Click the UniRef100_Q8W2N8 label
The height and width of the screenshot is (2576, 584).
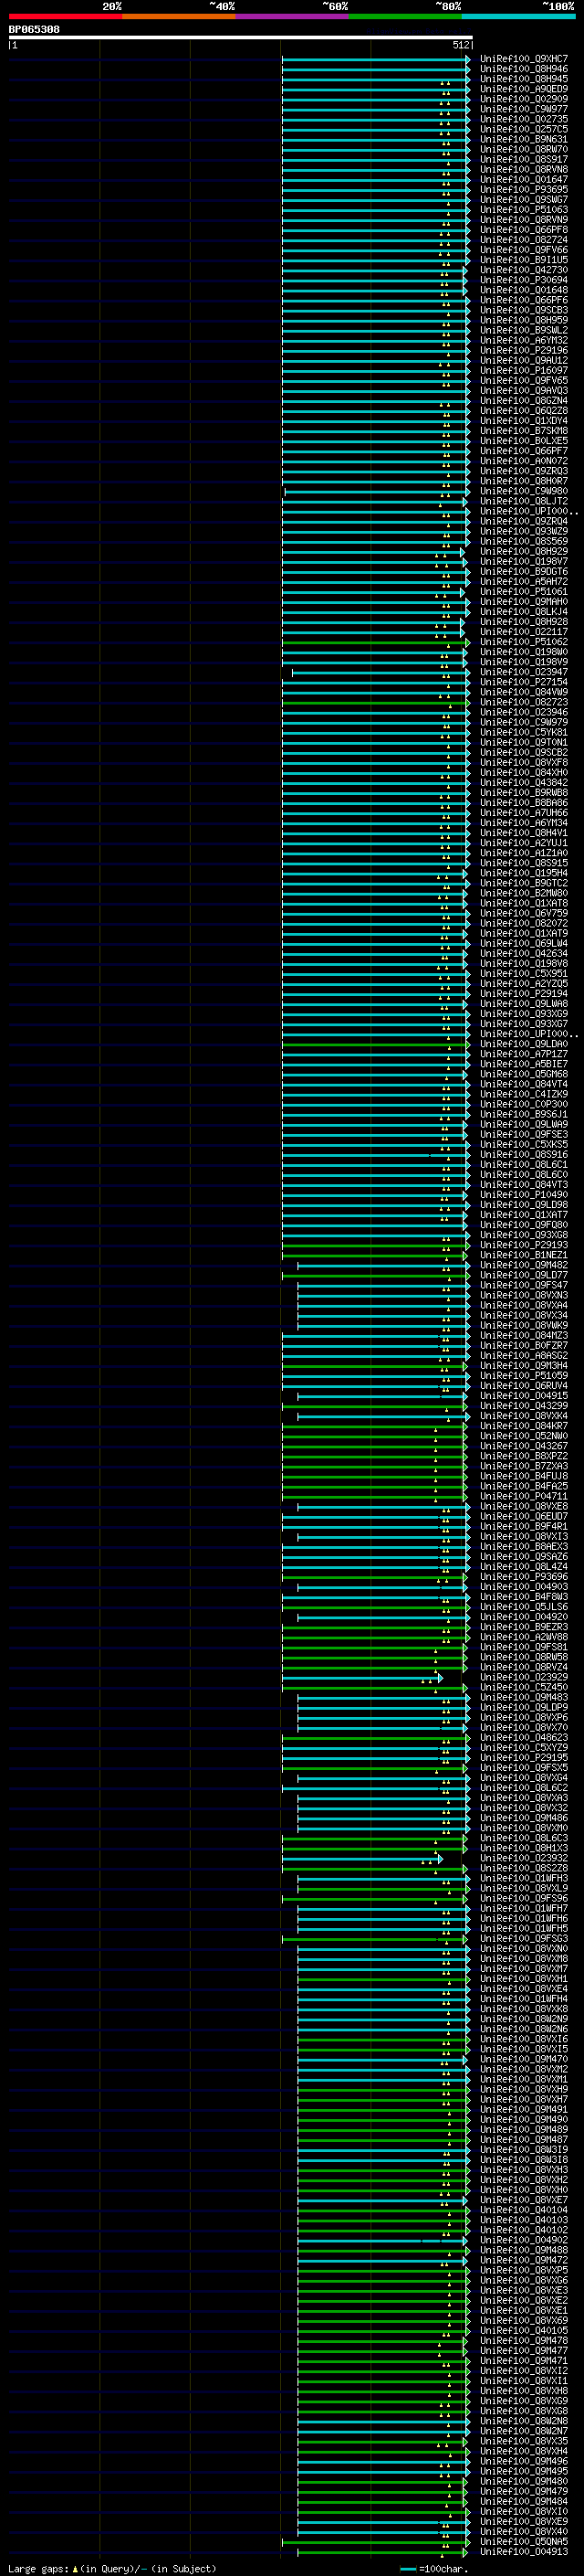tap(524, 2421)
